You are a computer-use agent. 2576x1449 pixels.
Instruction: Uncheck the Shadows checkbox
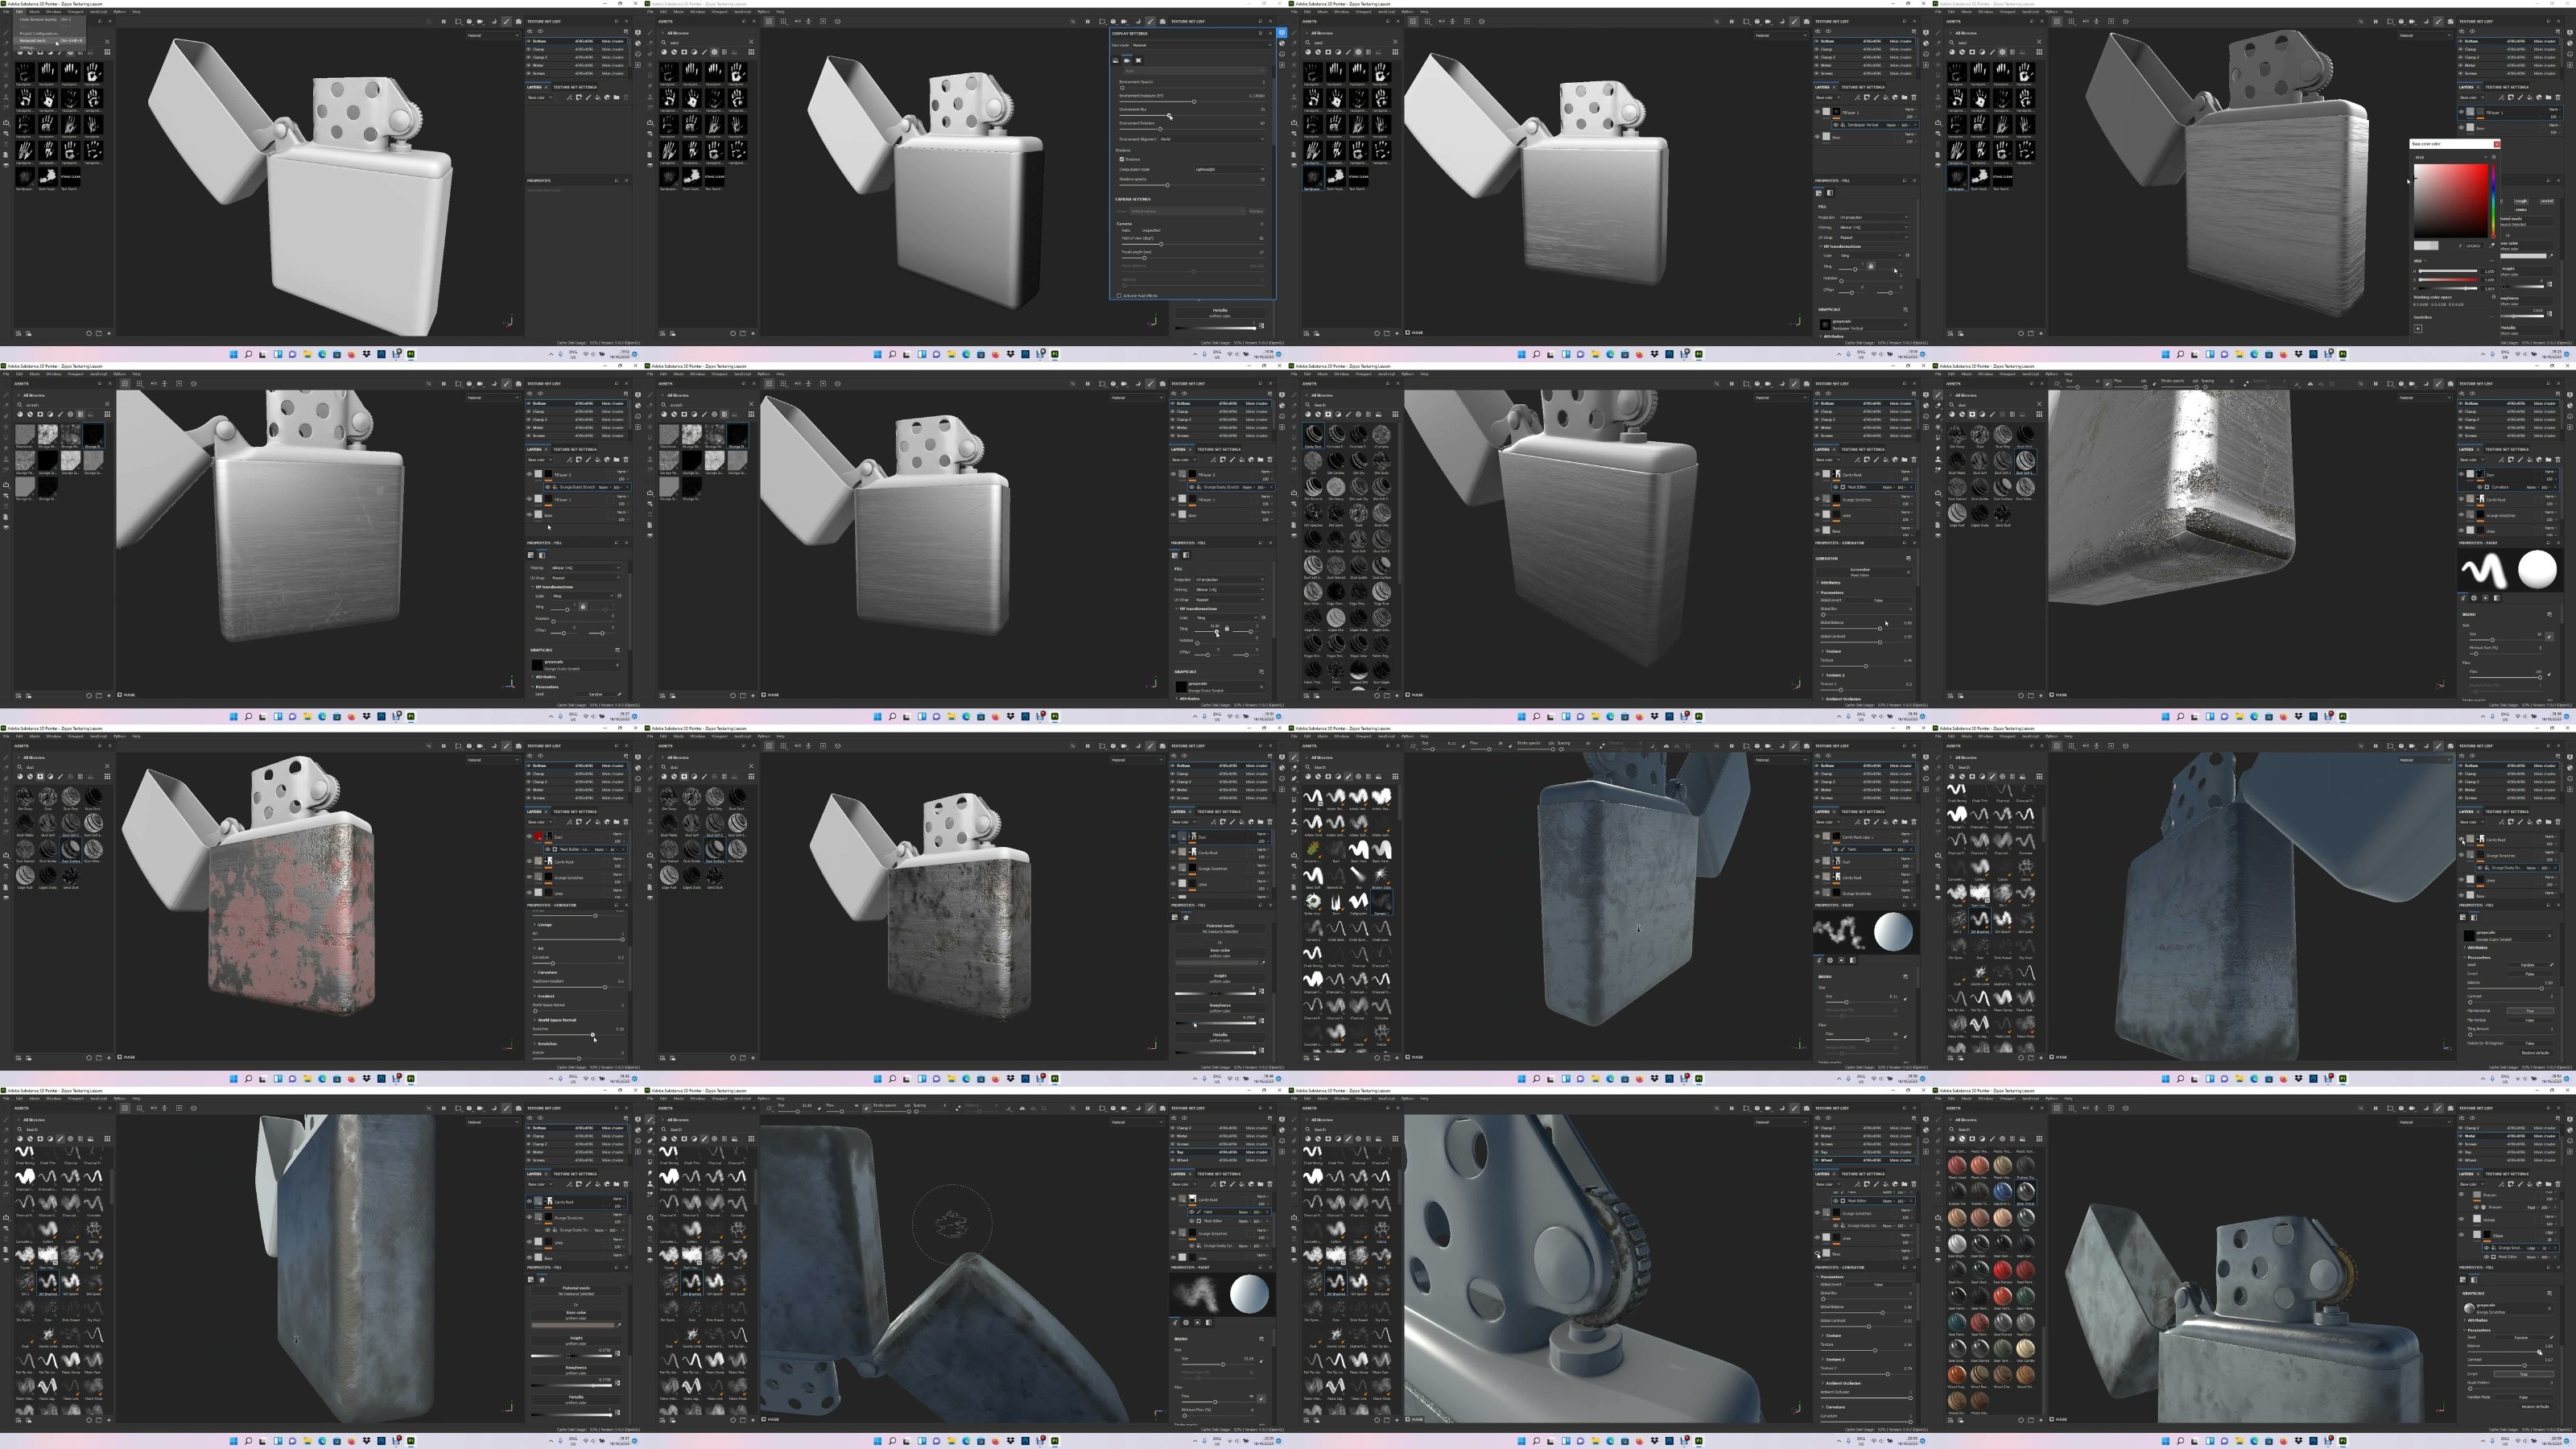point(1122,159)
